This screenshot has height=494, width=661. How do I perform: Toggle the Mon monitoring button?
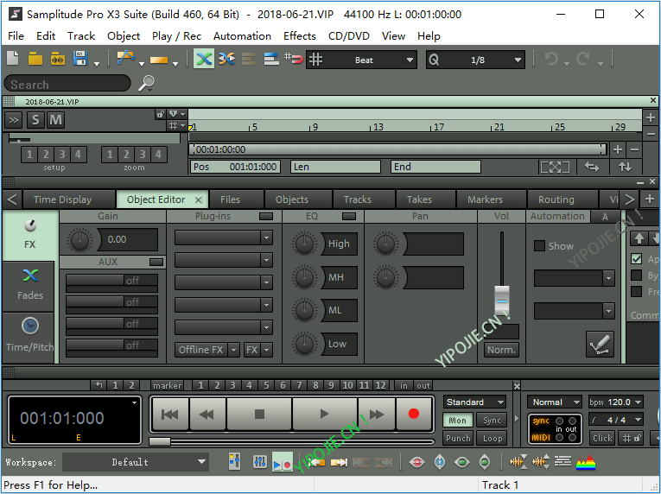pyautogui.click(x=457, y=421)
